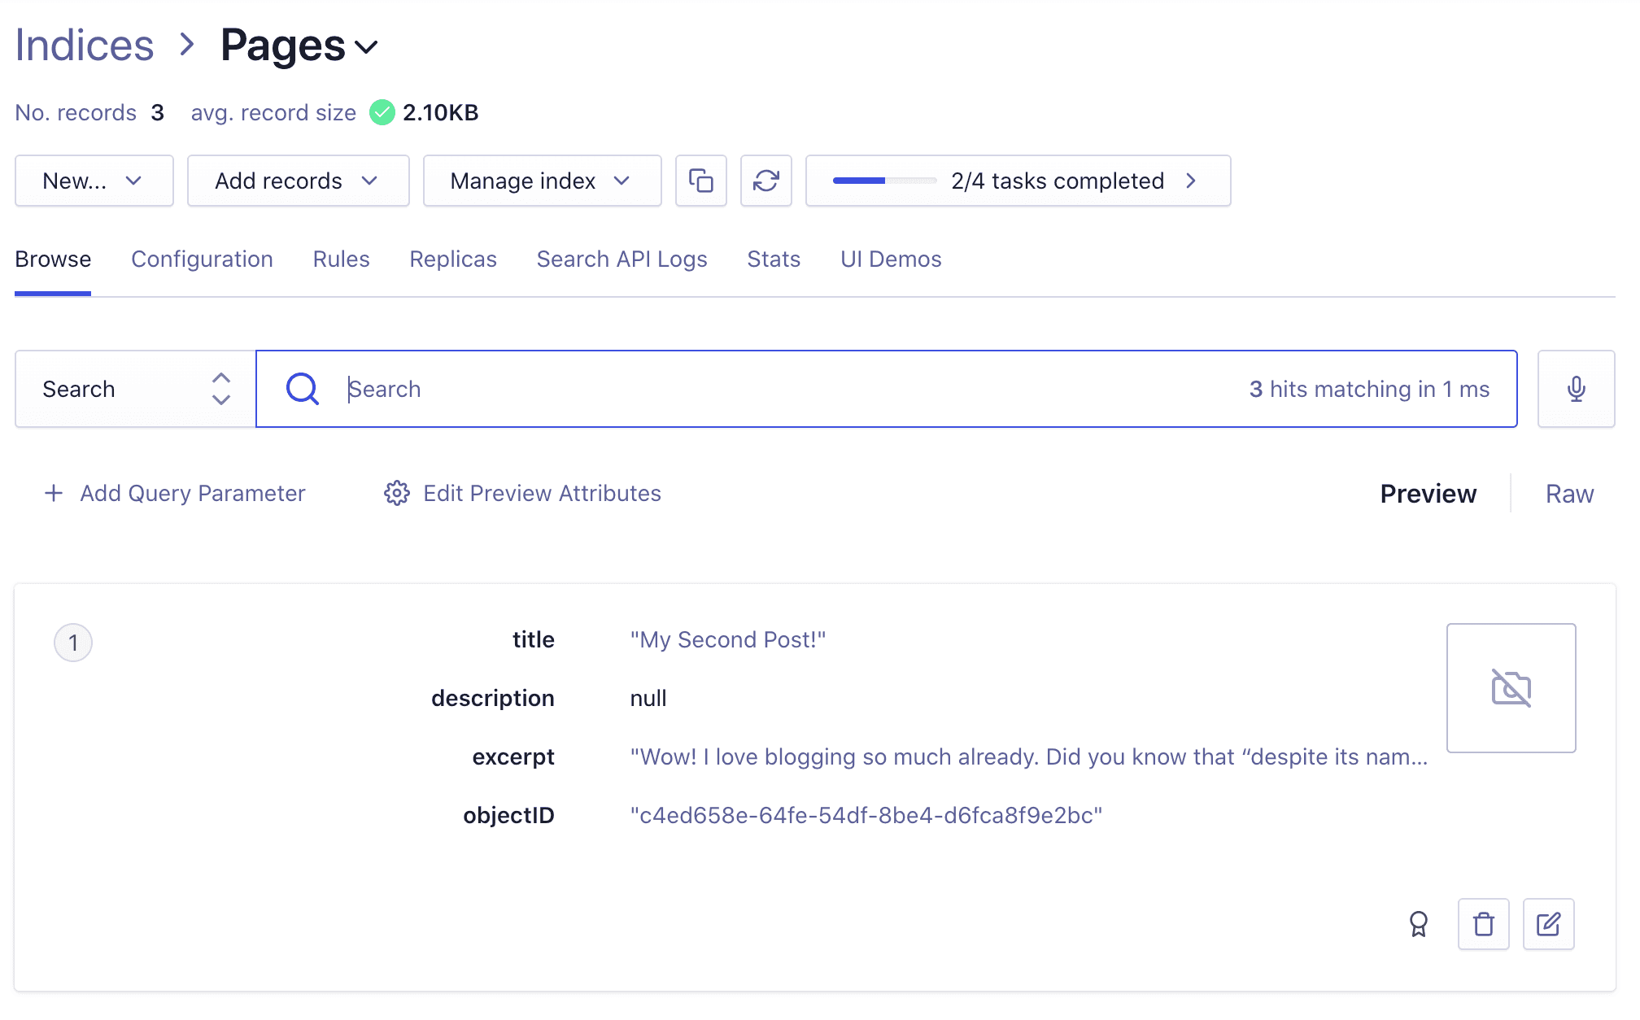Click the copy index icon button
The image size is (1640, 1020).
point(700,181)
